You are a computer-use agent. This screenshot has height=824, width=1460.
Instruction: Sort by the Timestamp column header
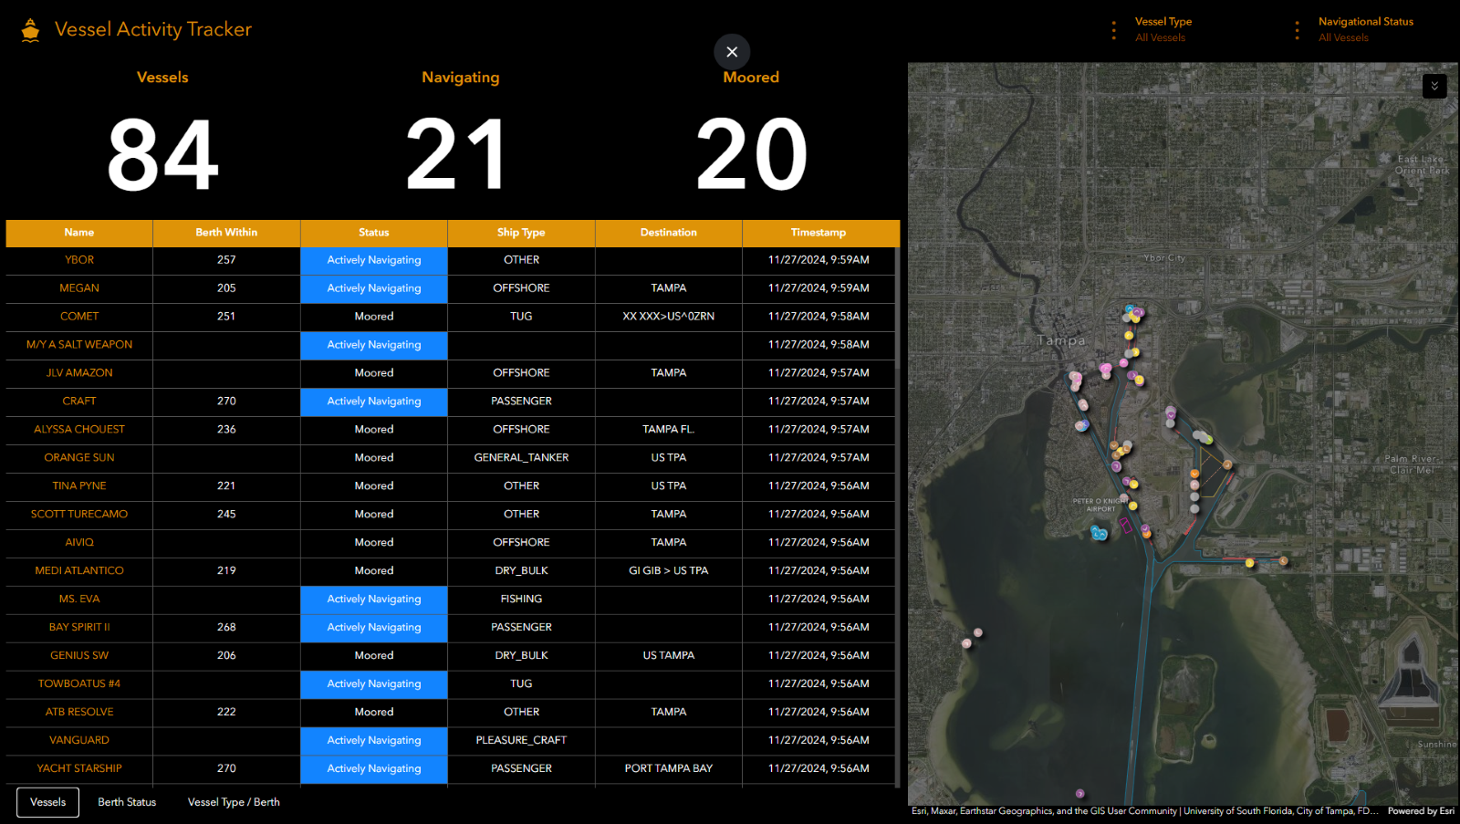(x=819, y=233)
